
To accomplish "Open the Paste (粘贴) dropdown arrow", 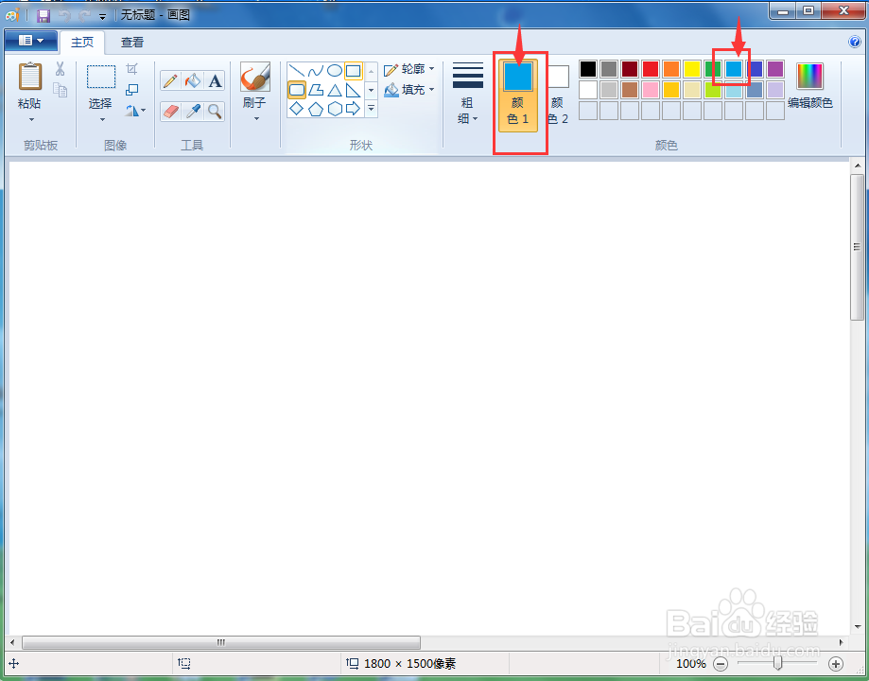I will 31,119.
